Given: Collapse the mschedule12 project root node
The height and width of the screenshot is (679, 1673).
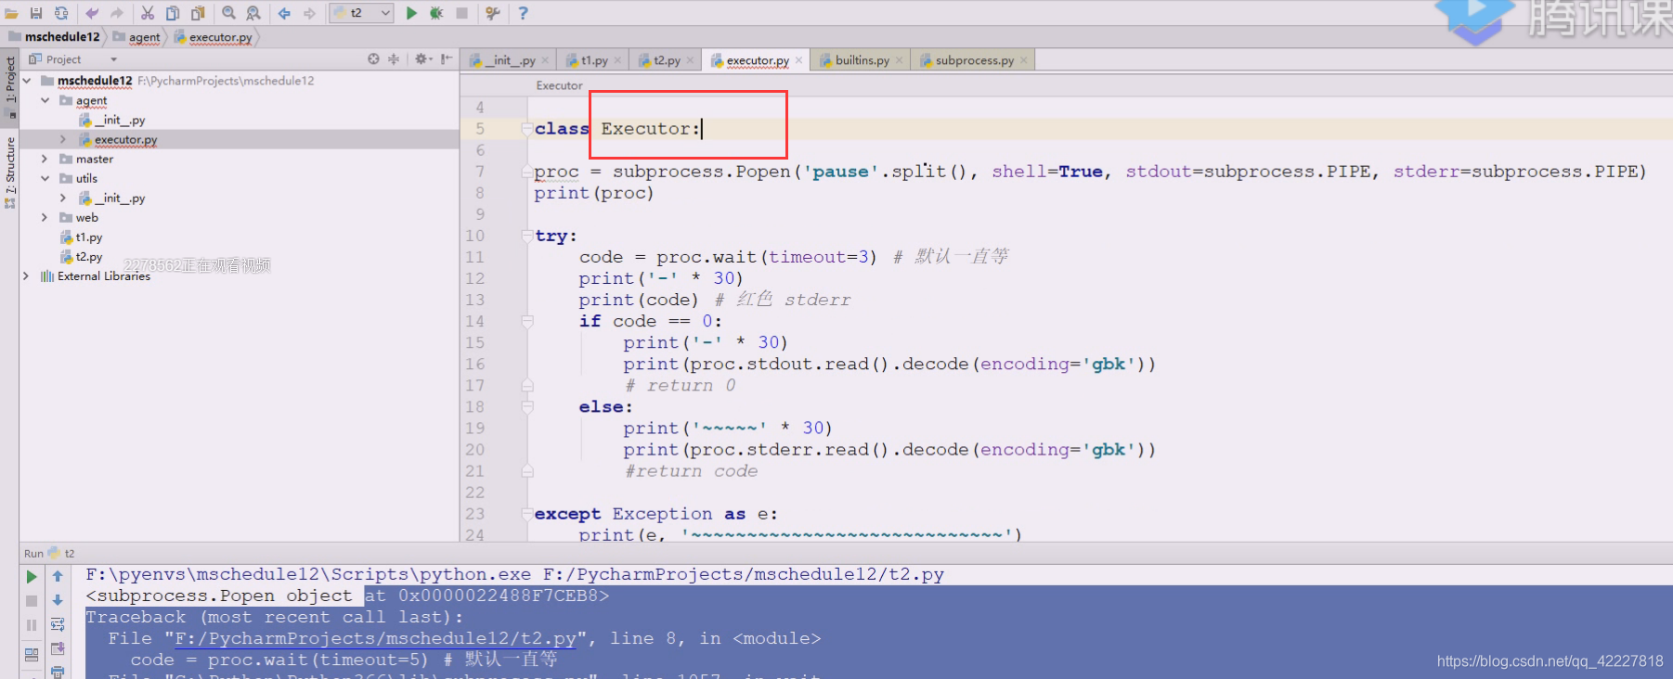Looking at the screenshot, I should (x=27, y=81).
